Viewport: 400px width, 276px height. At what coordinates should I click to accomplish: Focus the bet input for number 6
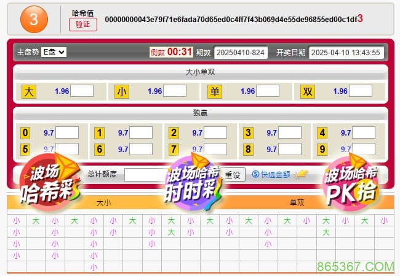[141, 149]
